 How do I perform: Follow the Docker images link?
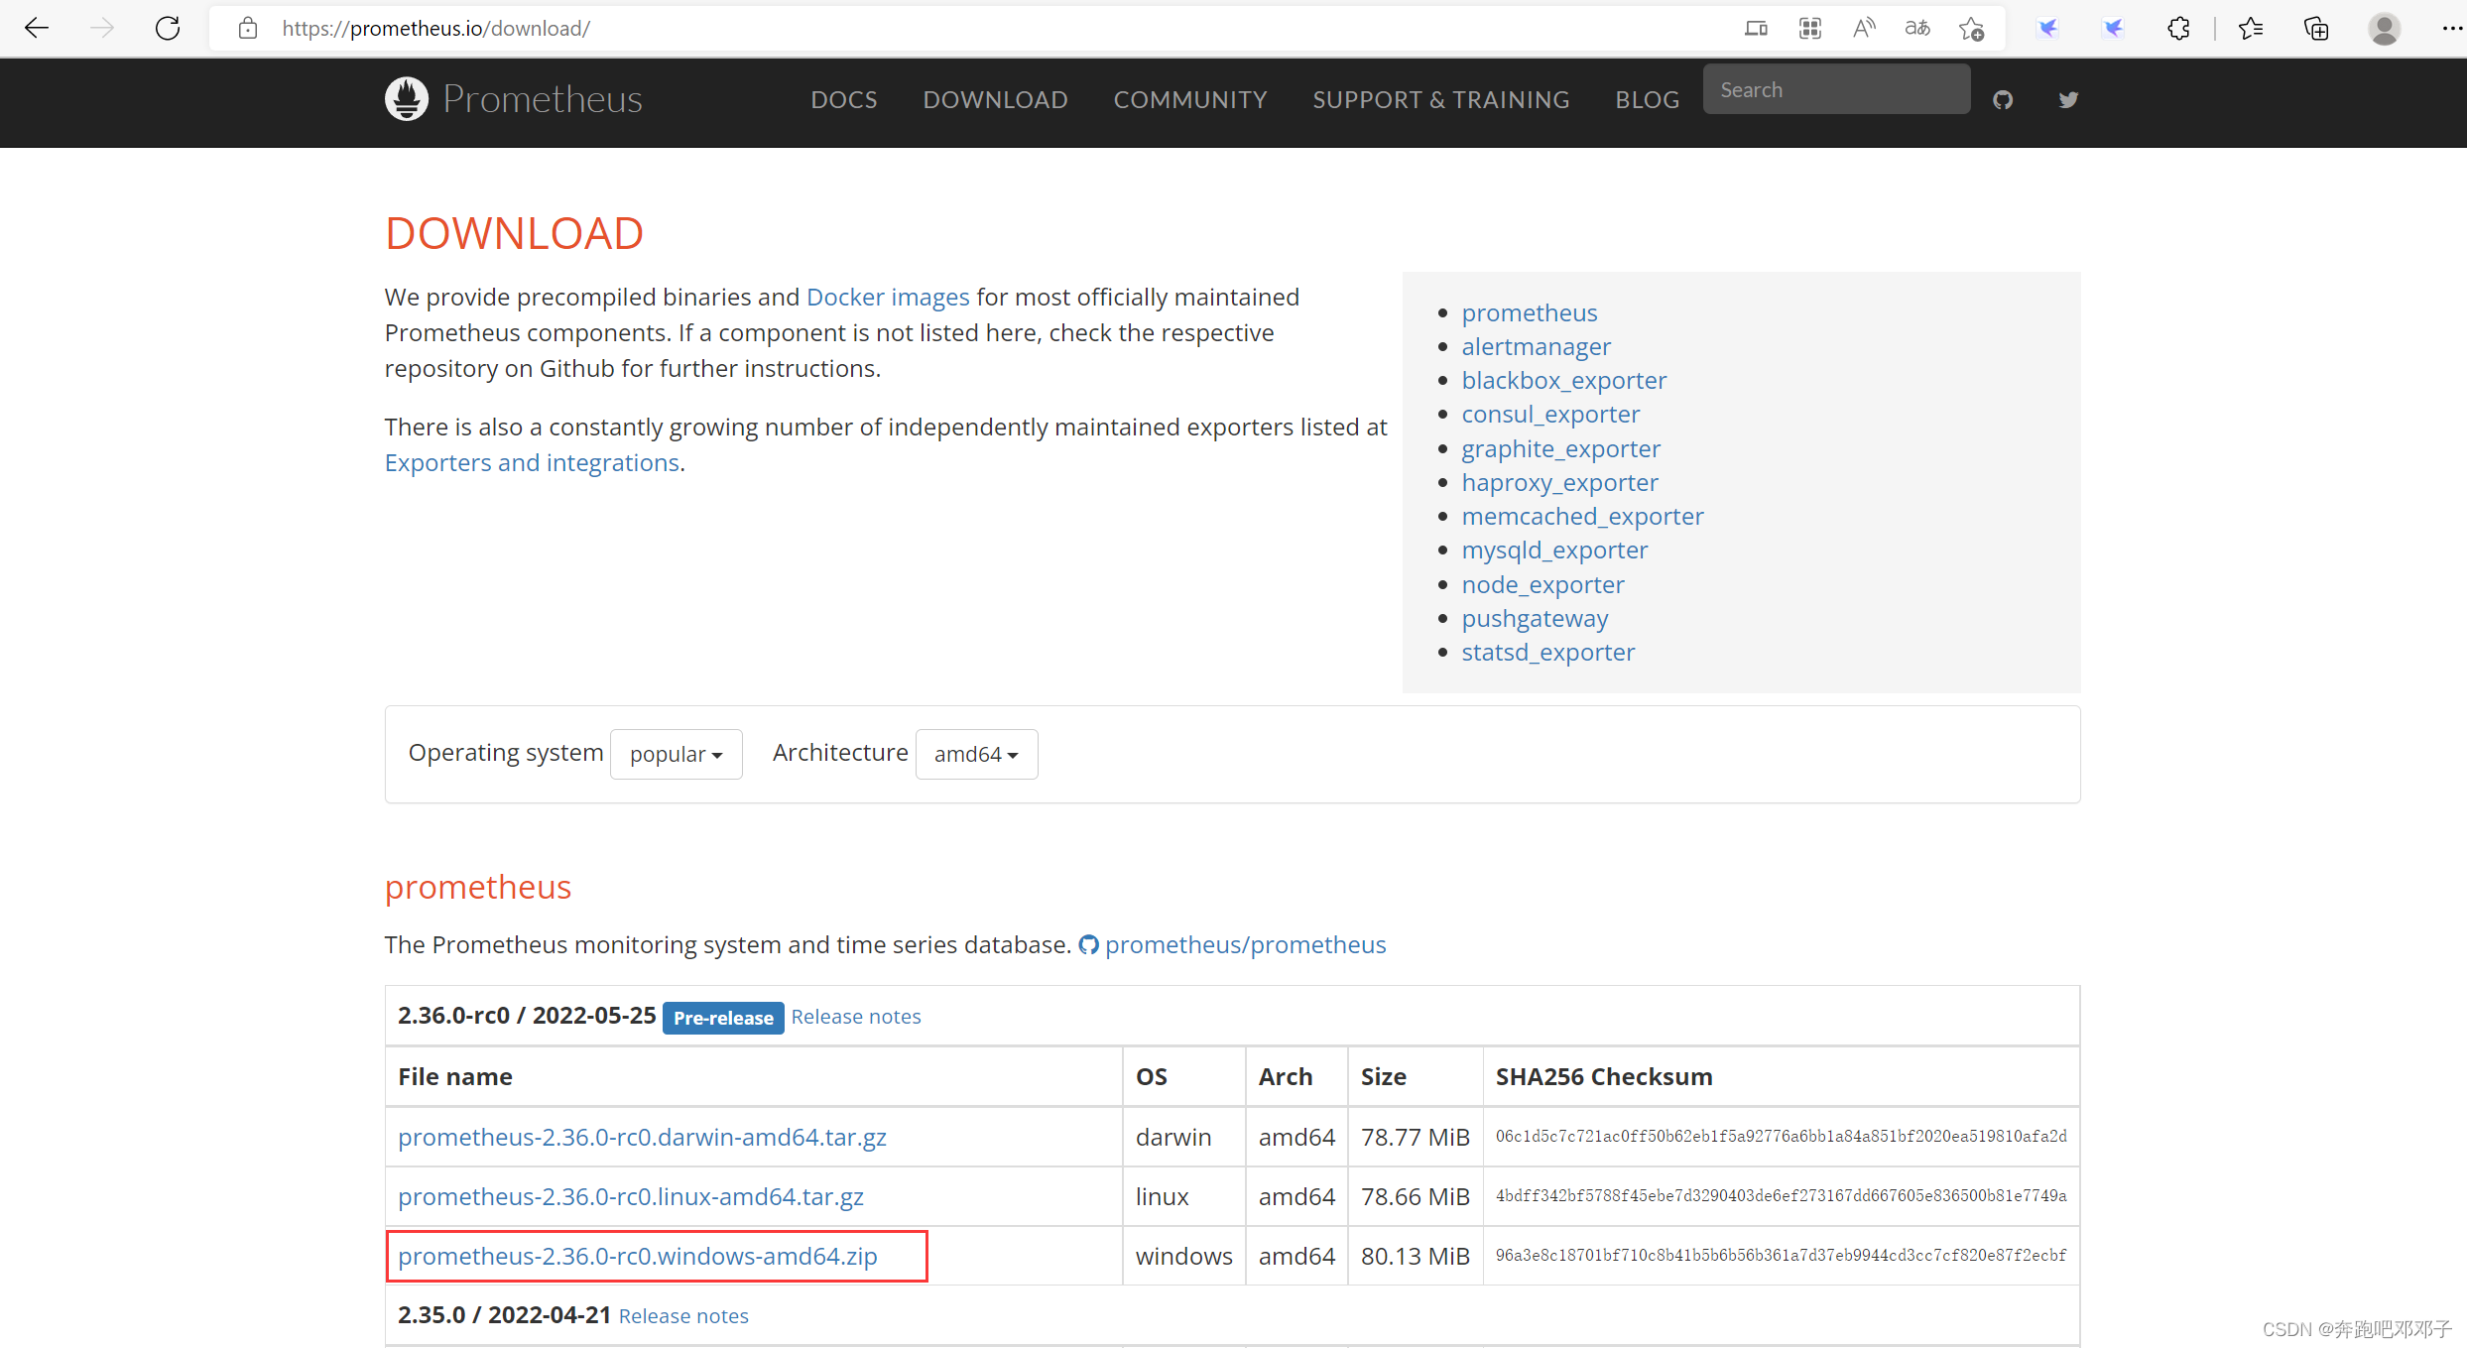click(x=888, y=297)
